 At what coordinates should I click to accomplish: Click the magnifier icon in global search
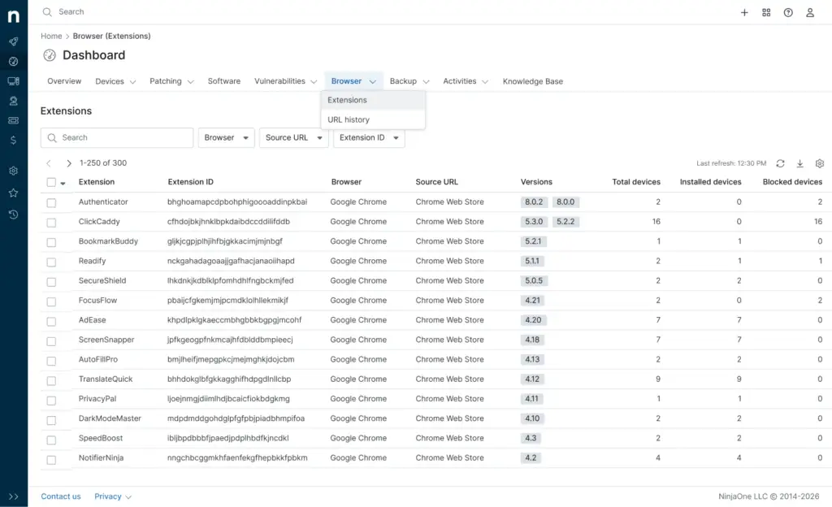click(x=47, y=11)
